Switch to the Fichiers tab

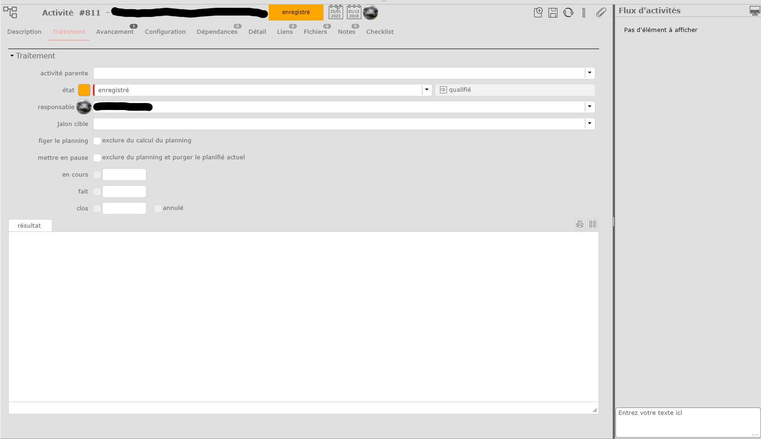(315, 31)
